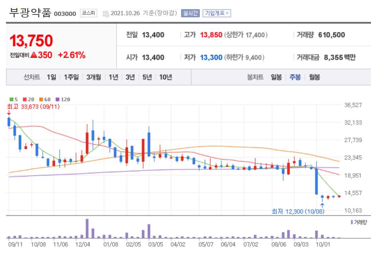Click the red 20-period moving average swatch
371x253 pixels.
coord(25,100)
